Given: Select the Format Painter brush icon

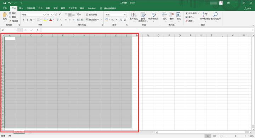Looking at the screenshot, I should tap(10, 21).
